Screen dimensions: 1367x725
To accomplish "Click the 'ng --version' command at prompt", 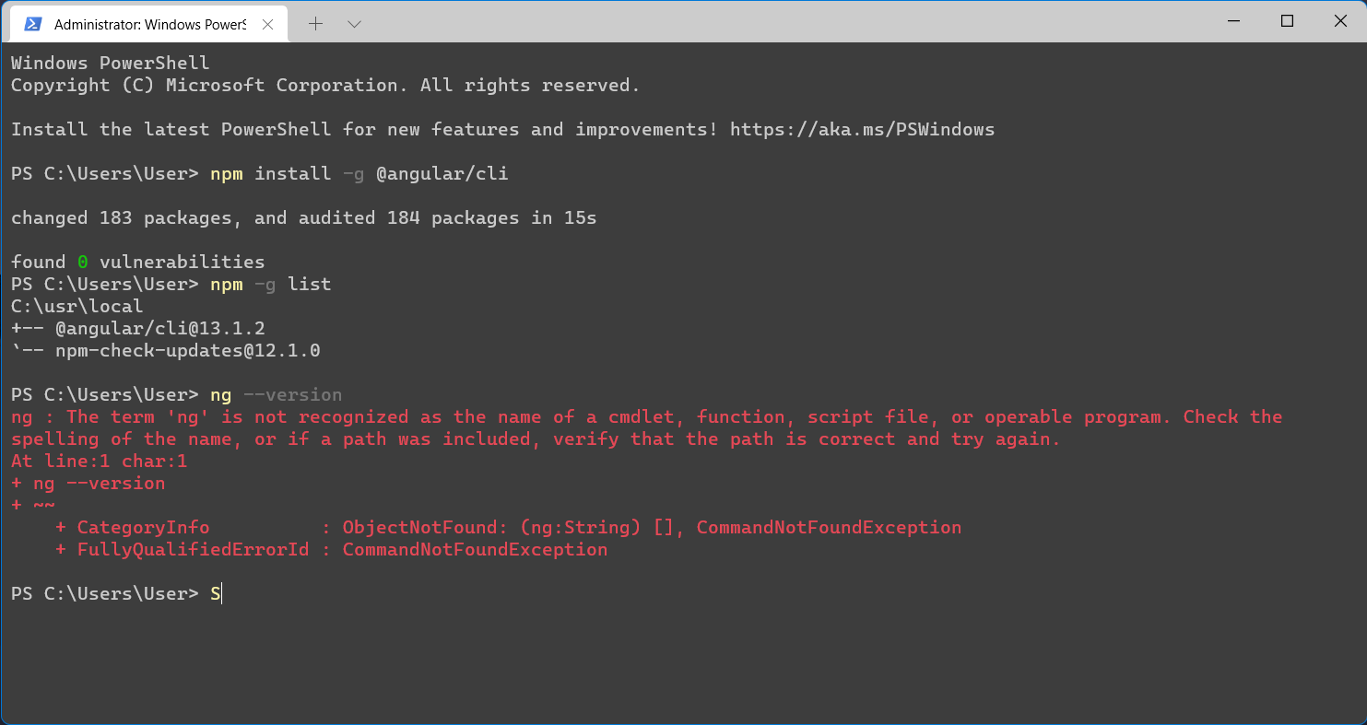I will click(x=277, y=395).
